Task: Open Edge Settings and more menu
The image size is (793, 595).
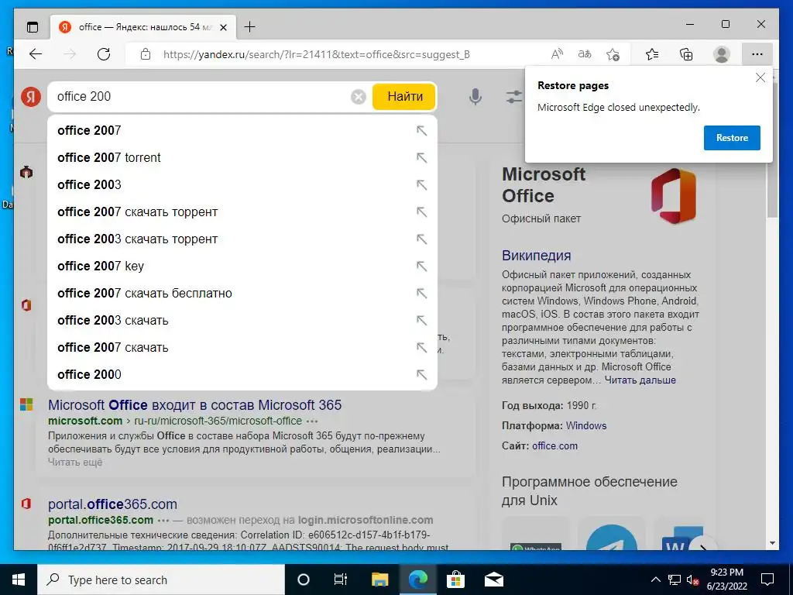Action: pyautogui.click(x=757, y=54)
